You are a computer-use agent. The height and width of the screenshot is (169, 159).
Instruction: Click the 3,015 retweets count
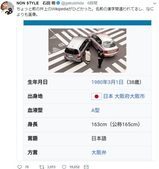point(51,167)
